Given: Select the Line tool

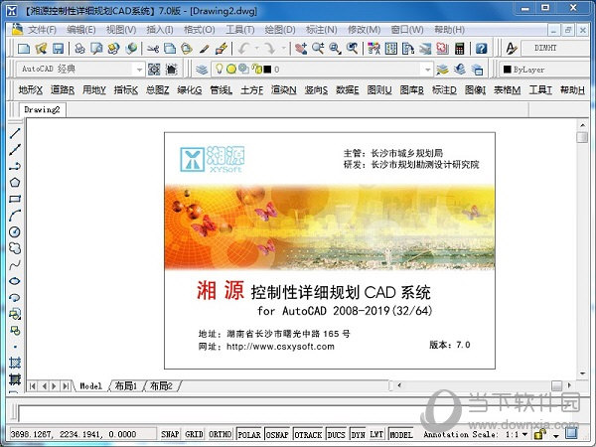Looking at the screenshot, I should pyautogui.click(x=15, y=133).
